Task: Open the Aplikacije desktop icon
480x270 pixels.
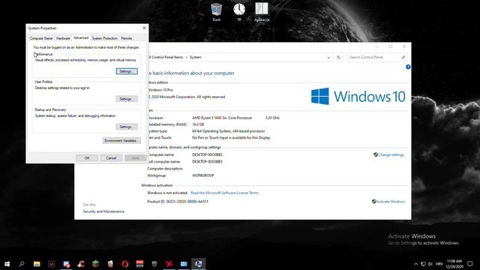Action: pyautogui.click(x=262, y=12)
